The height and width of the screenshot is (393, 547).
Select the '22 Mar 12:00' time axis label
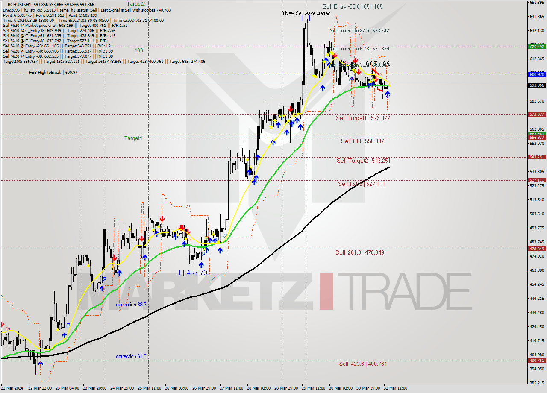click(x=39, y=389)
